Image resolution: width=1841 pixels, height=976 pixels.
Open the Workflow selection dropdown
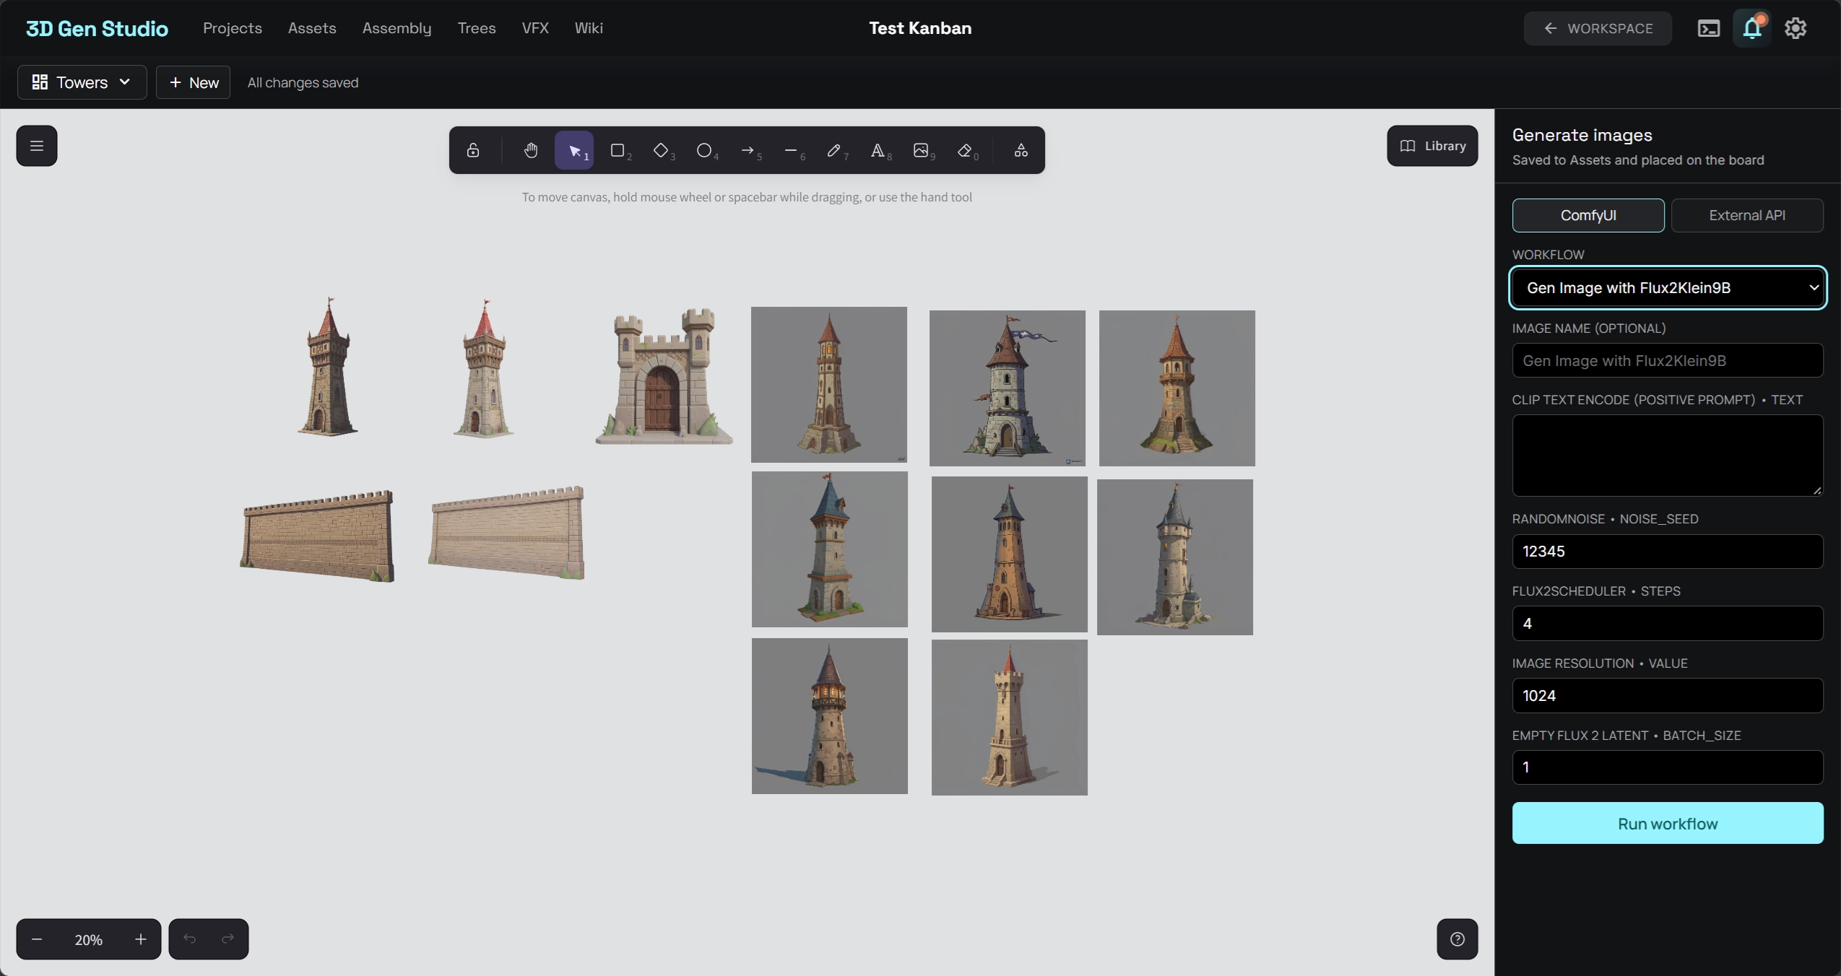pos(1668,288)
